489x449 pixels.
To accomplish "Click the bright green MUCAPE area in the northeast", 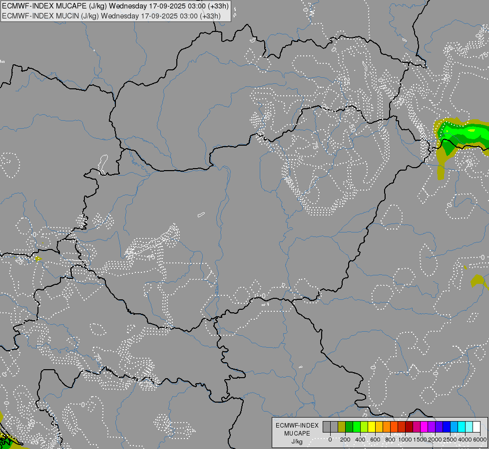I will (x=465, y=132).
